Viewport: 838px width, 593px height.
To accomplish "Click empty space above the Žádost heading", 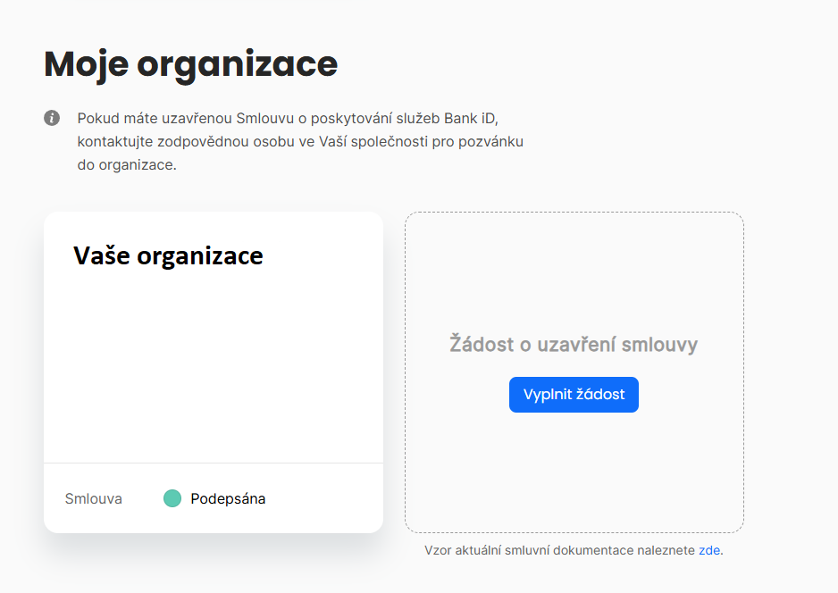I will click(x=574, y=268).
